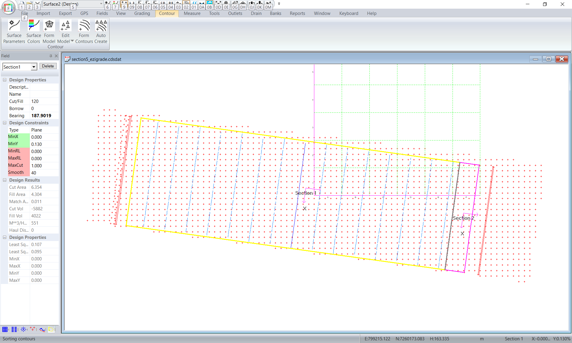The width and height of the screenshot is (572, 343).
Task: Pin the Field panel with pushpin
Action: 51,56
